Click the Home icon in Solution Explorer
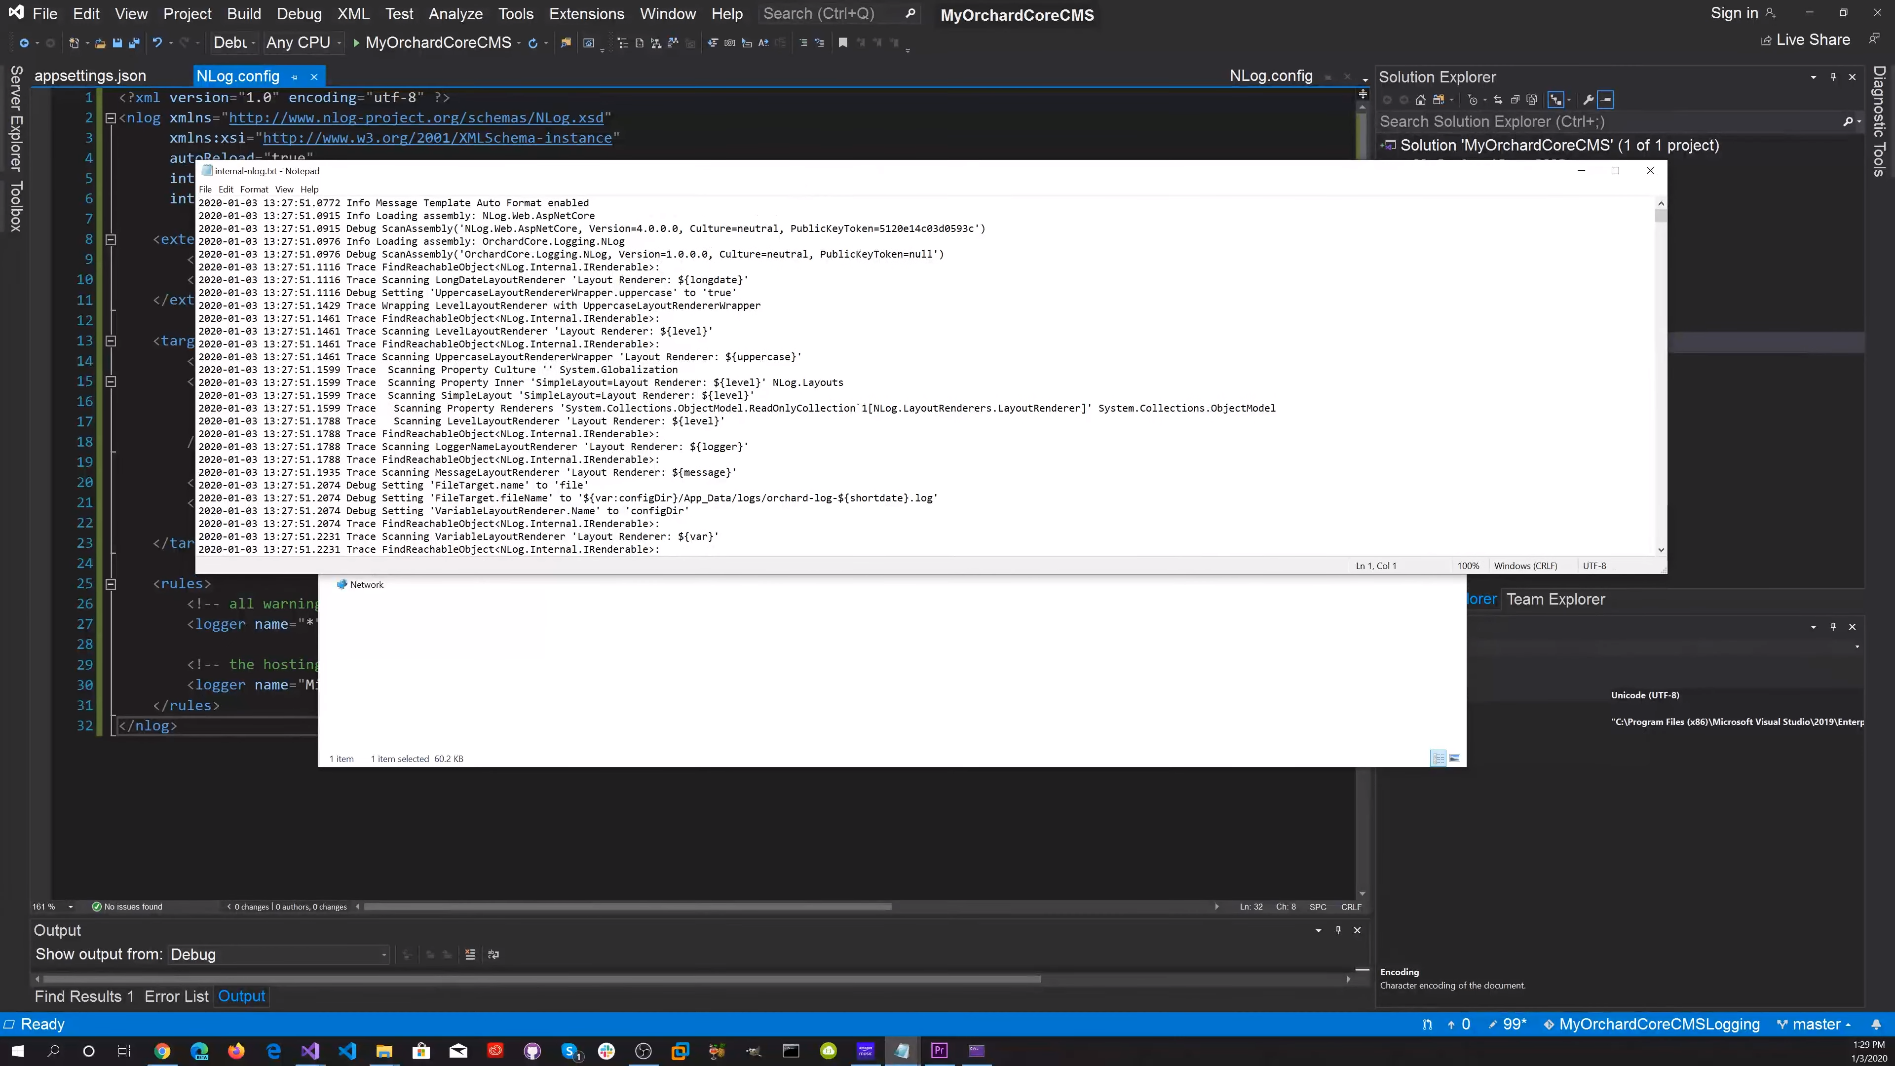The height and width of the screenshot is (1066, 1895). pos(1421,99)
